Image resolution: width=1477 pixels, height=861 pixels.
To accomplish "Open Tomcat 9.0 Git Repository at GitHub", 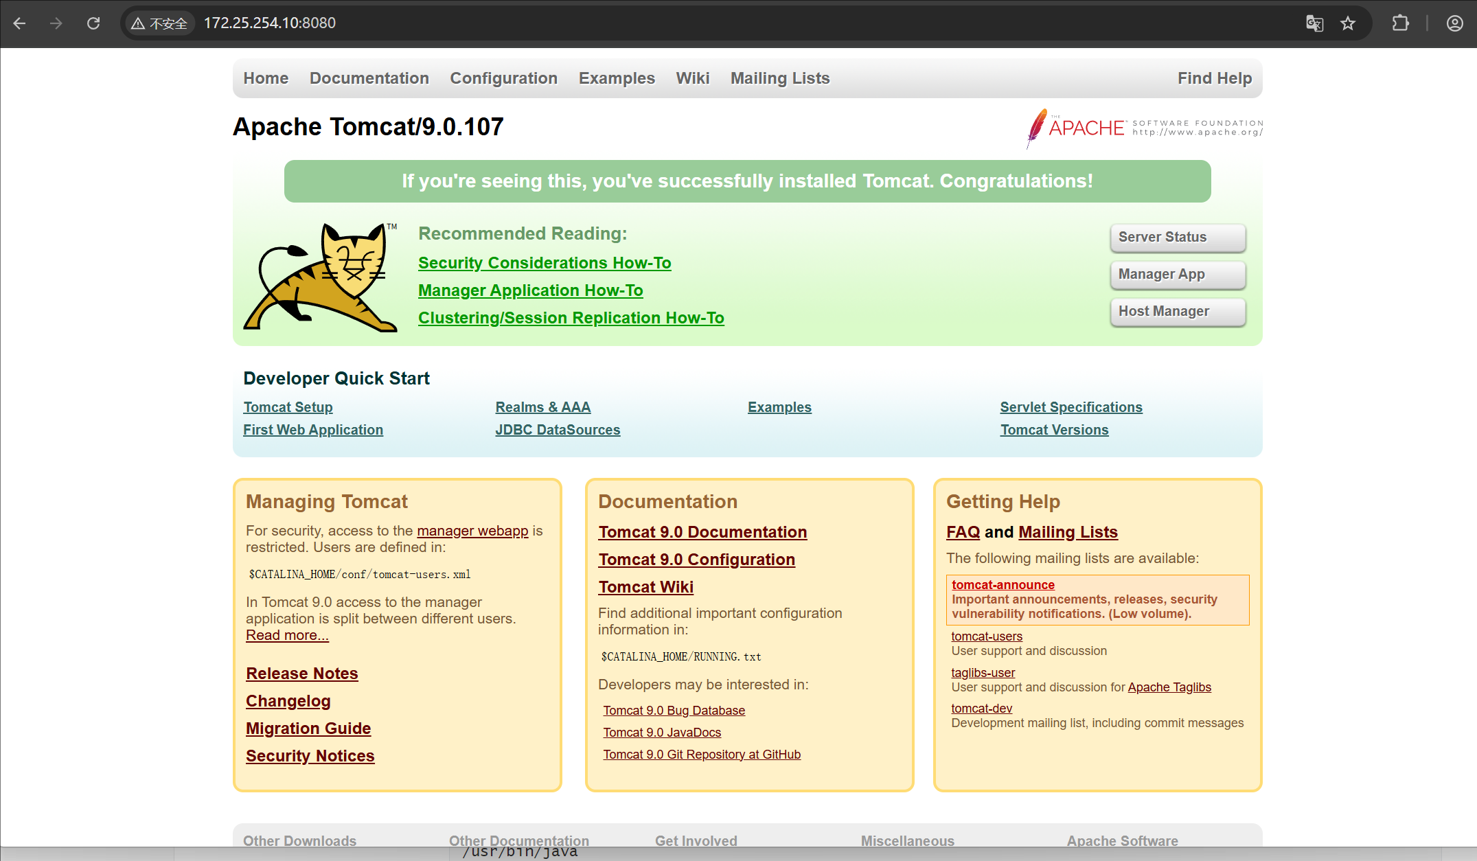I will pos(702,755).
